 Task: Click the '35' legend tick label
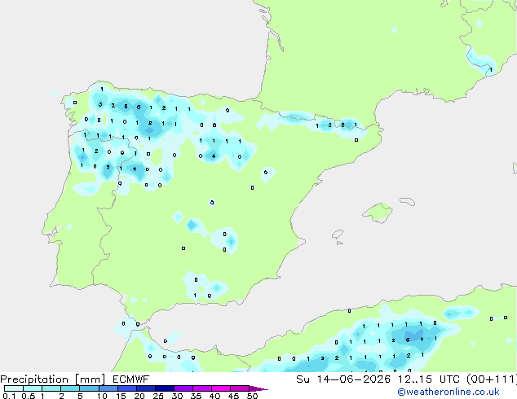(197, 396)
